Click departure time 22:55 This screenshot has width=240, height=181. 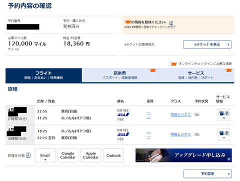(x=42, y=111)
